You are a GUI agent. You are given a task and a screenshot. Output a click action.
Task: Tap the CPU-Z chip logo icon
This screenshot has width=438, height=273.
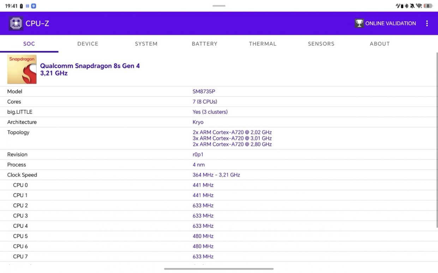16,23
